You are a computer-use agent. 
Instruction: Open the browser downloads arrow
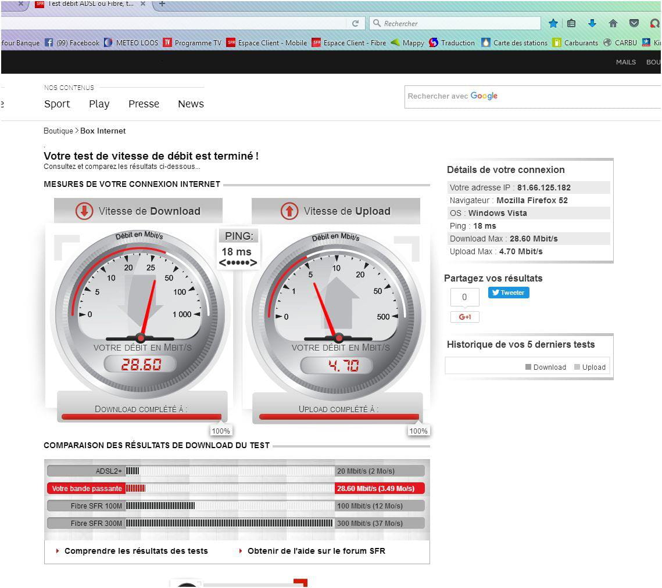click(592, 24)
